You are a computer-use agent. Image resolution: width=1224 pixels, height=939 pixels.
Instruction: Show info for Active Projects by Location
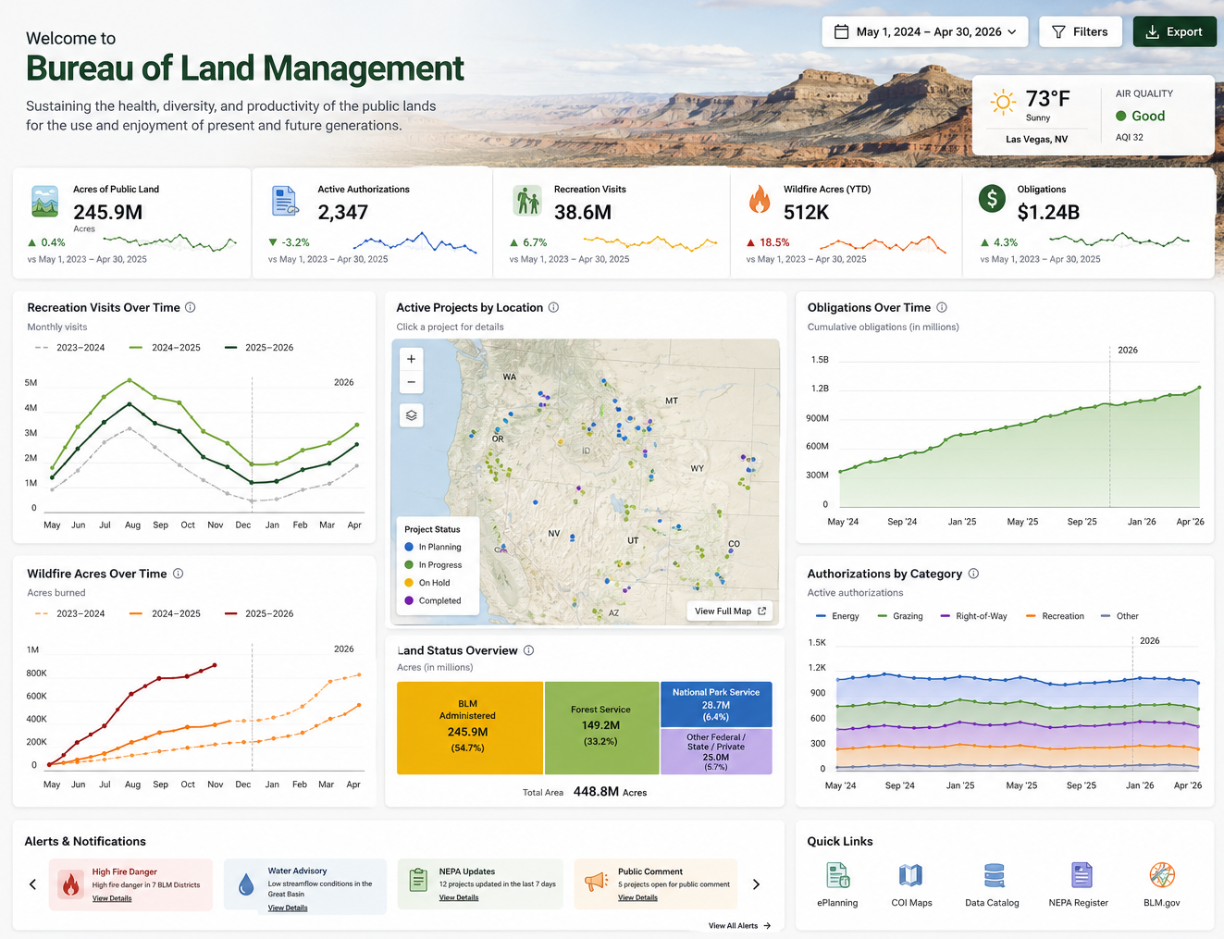553,307
